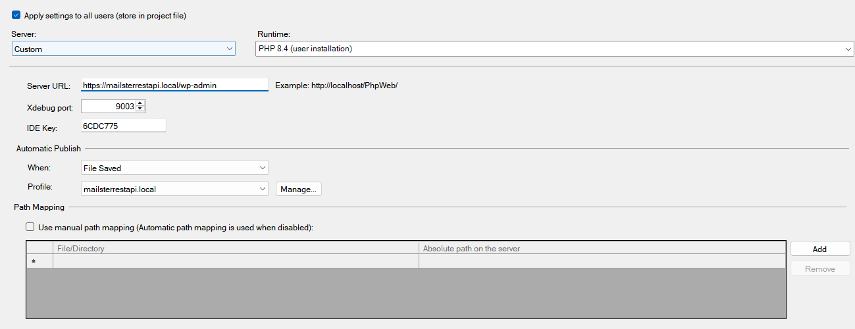Click the Remove path mapping button

point(819,268)
